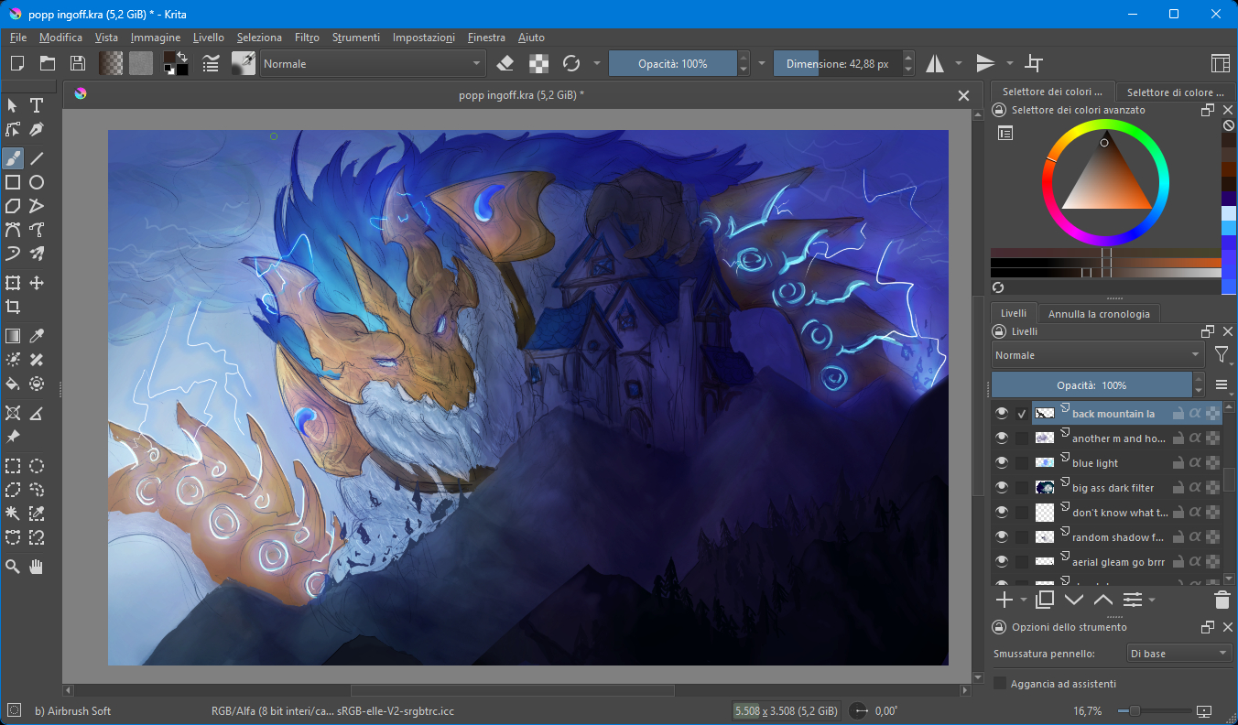The height and width of the screenshot is (725, 1238).
Task: Delete layer using the trash icon
Action: (x=1222, y=600)
